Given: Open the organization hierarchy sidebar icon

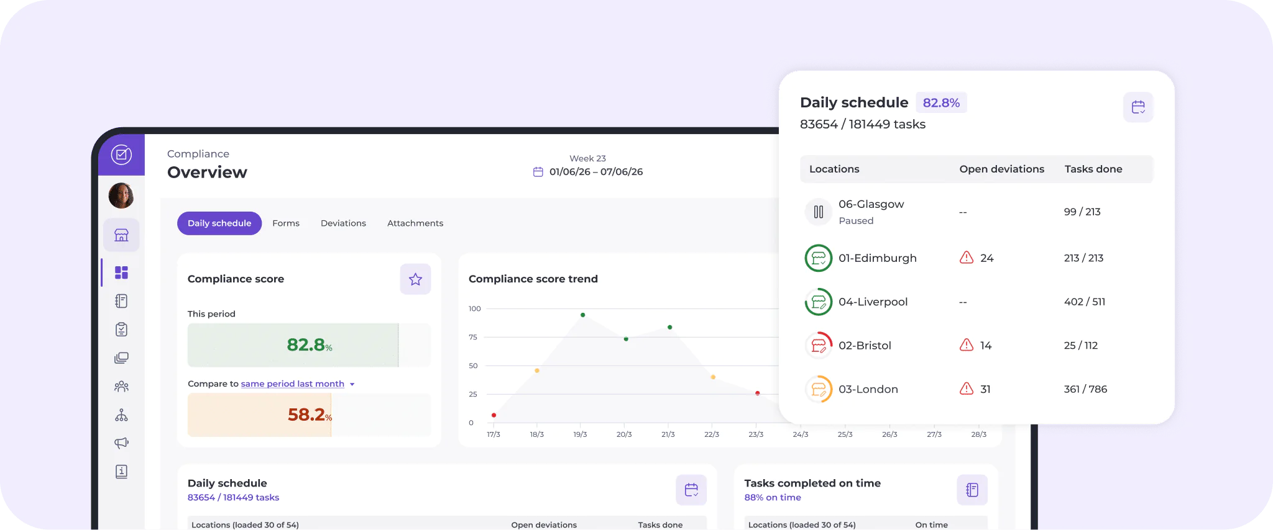Looking at the screenshot, I should [121, 415].
